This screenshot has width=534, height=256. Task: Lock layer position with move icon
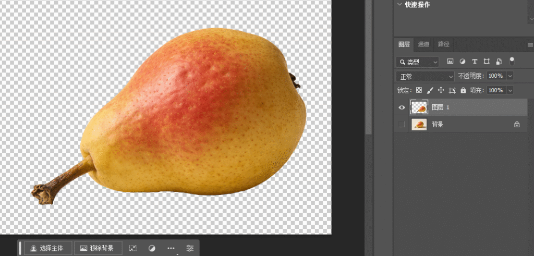(441, 90)
